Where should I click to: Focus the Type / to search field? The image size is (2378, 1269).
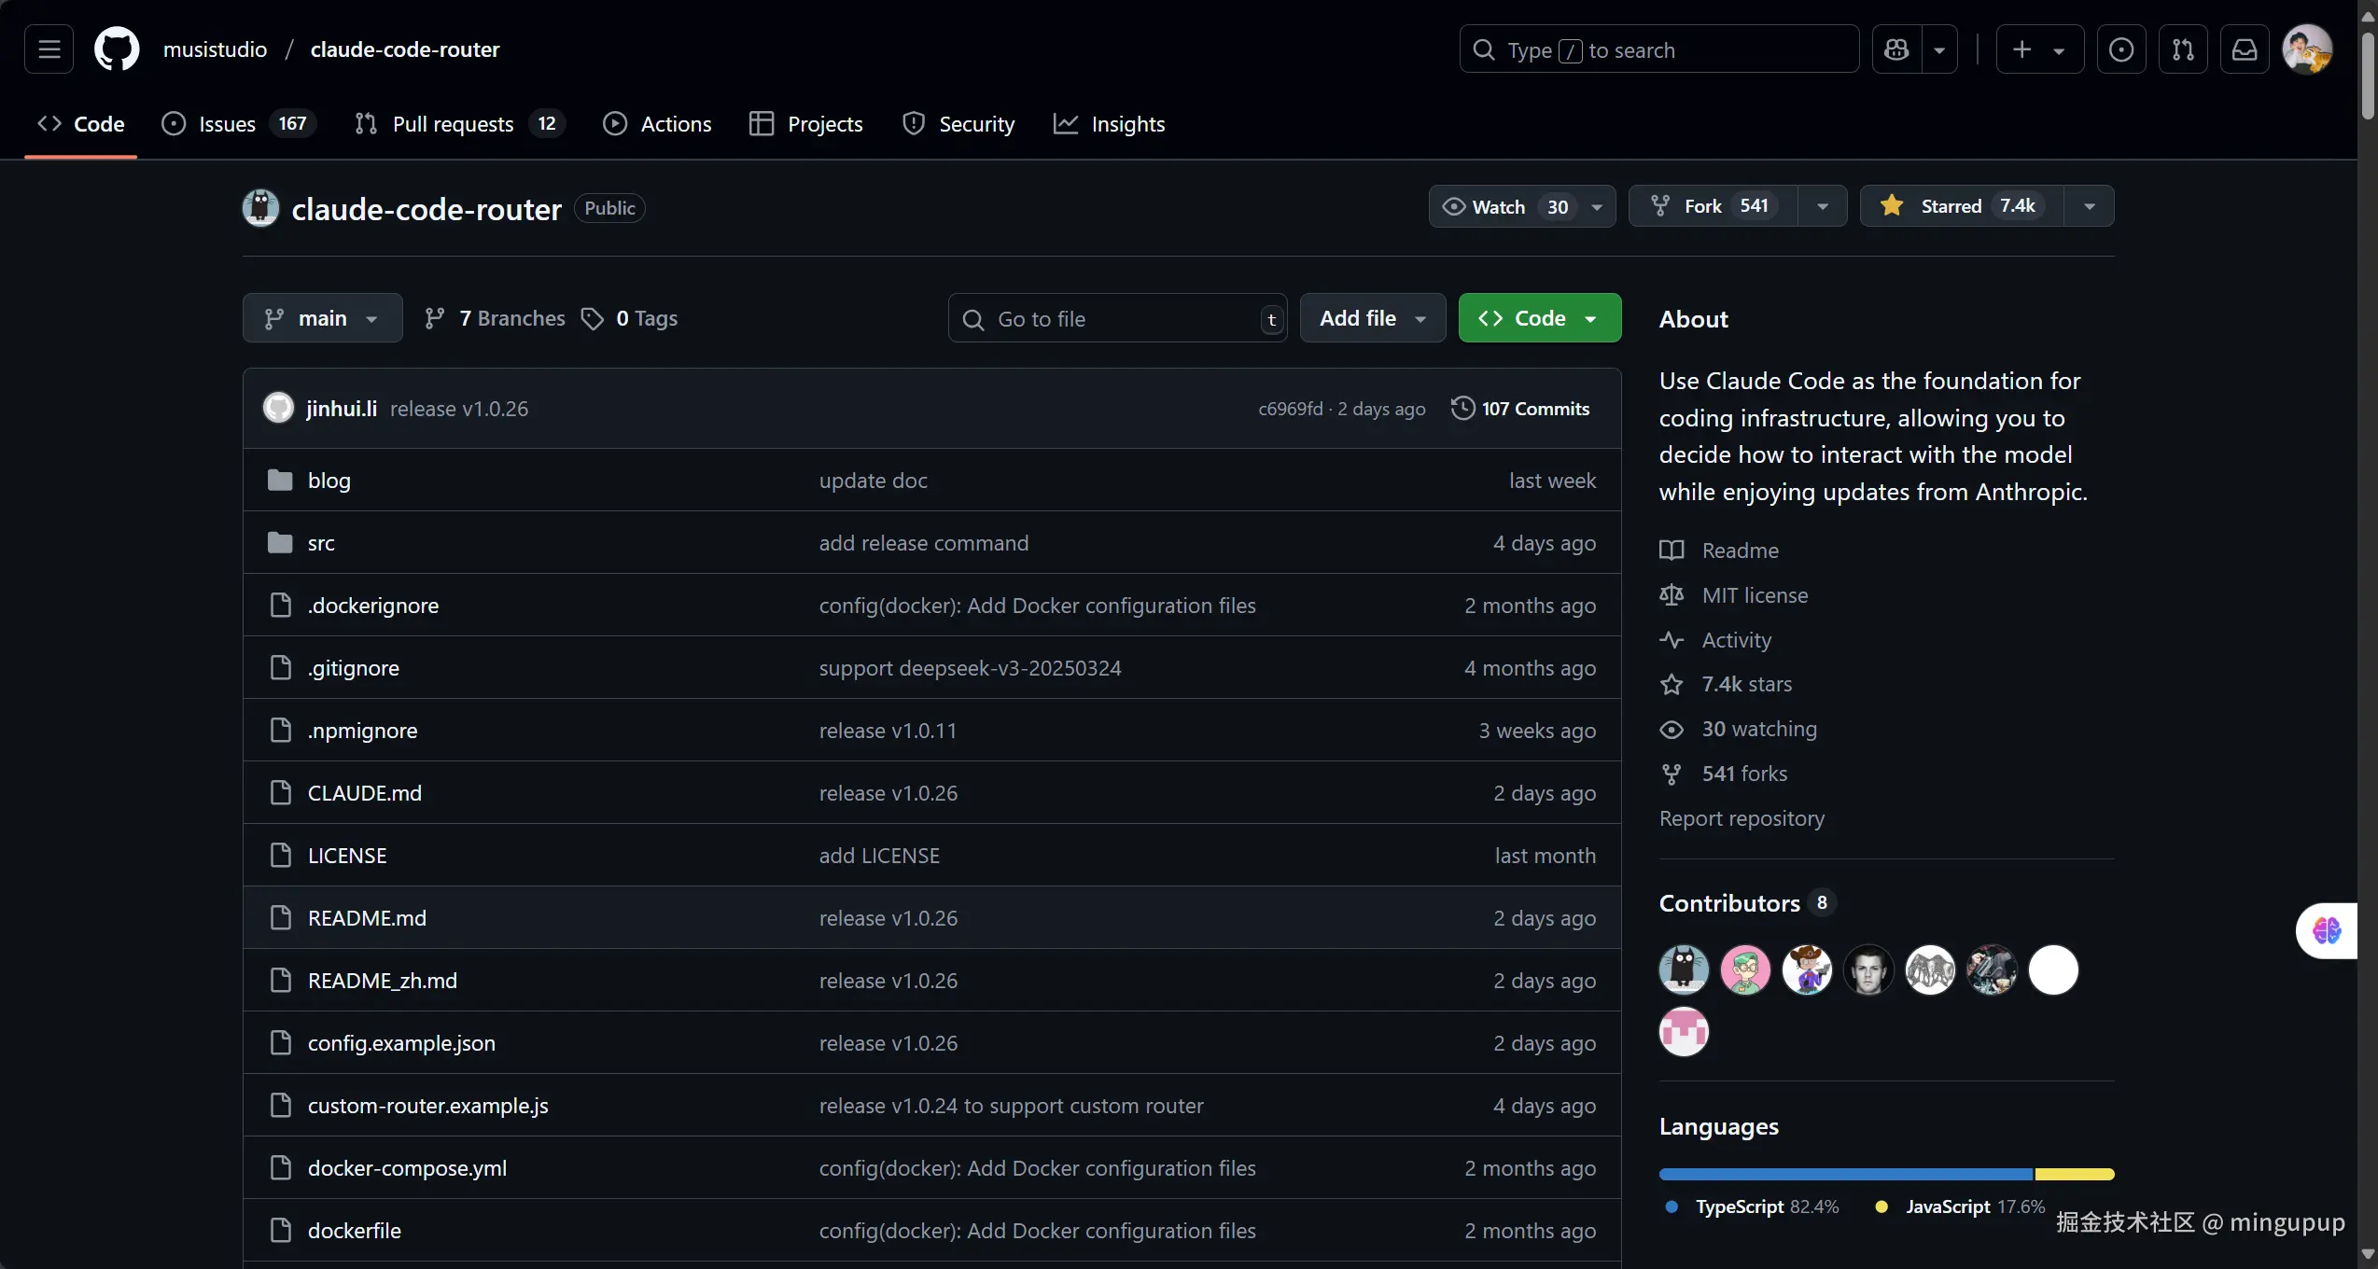1659,49
